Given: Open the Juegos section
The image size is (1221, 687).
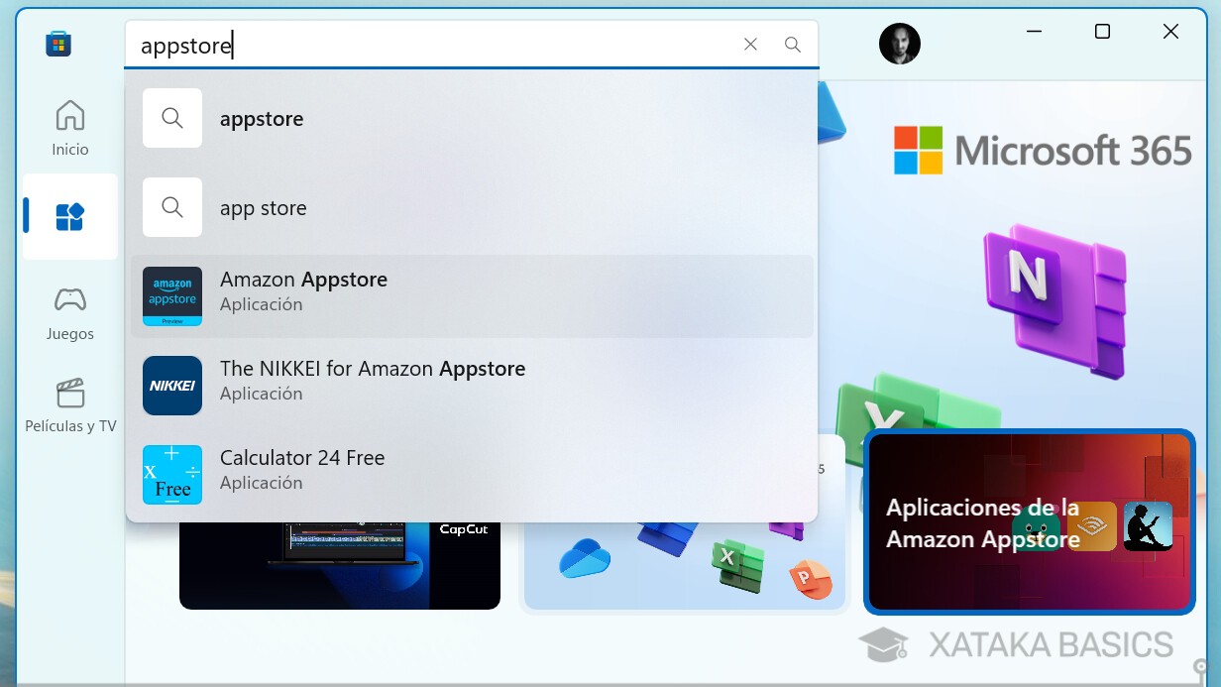Looking at the screenshot, I should click(x=70, y=312).
